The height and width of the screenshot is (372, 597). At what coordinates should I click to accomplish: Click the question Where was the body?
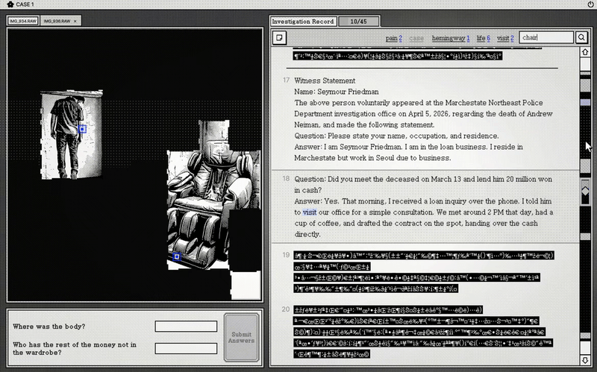49,327
